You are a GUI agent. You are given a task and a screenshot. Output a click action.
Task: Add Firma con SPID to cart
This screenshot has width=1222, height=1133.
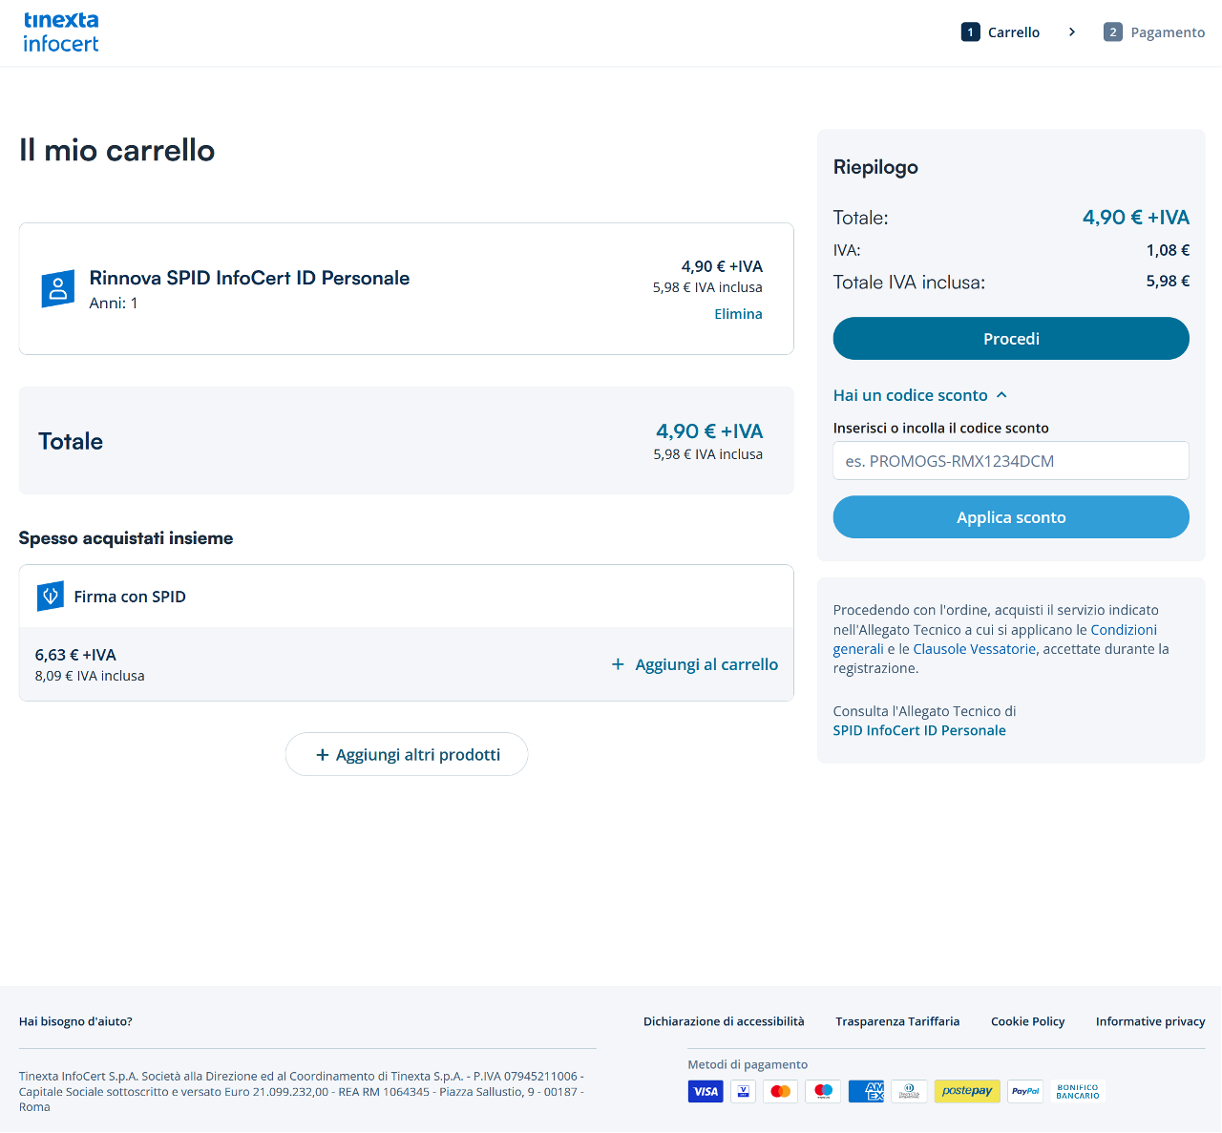click(x=695, y=664)
